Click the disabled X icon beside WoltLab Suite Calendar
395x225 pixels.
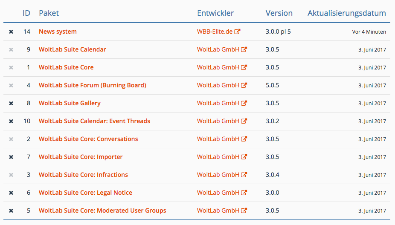11,49
